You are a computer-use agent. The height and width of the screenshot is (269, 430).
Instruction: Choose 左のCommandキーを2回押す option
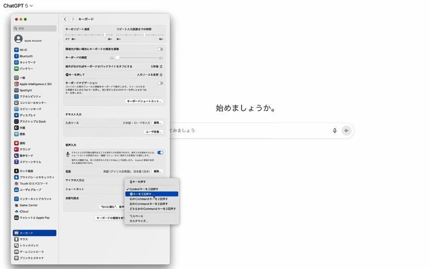152,204
